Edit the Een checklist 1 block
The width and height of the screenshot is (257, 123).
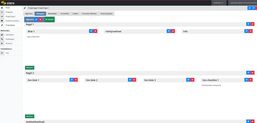(247, 80)
